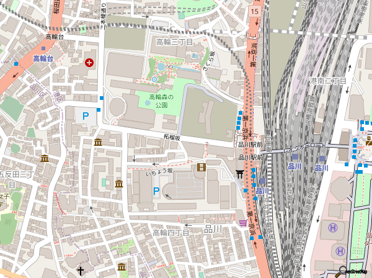Click parking P icon beside いちょう坂
The height and width of the screenshot is (278, 372).
pos(157,192)
